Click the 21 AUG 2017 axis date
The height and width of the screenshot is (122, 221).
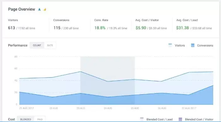(27, 108)
